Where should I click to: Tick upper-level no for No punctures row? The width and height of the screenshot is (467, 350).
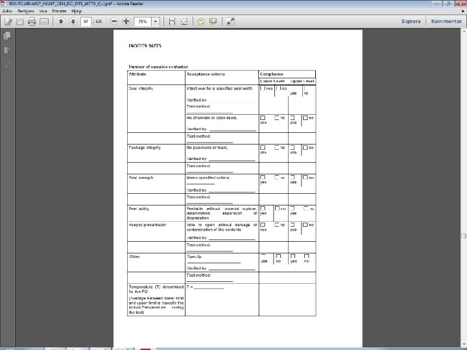tap(305, 148)
